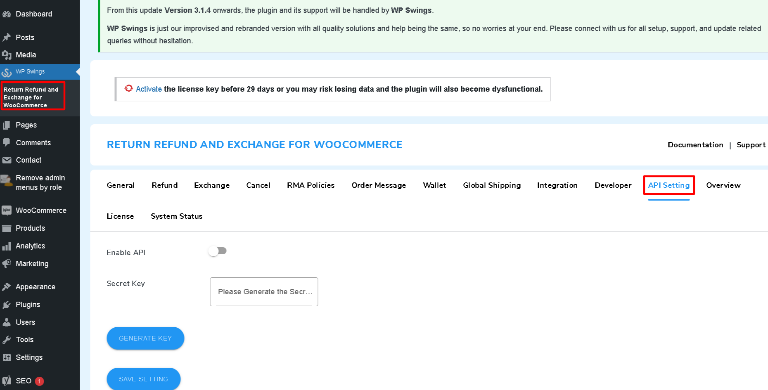Open the Support link

tap(751, 145)
